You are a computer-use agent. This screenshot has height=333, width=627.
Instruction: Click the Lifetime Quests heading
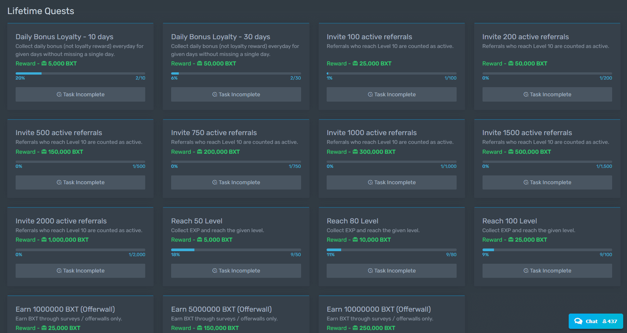pos(41,11)
